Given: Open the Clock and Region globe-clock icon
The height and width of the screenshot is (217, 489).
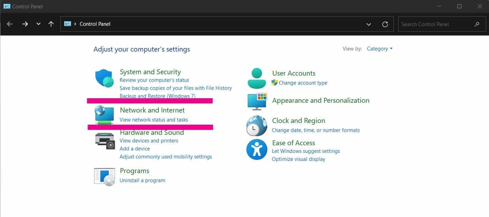Looking at the screenshot, I should [257, 125].
